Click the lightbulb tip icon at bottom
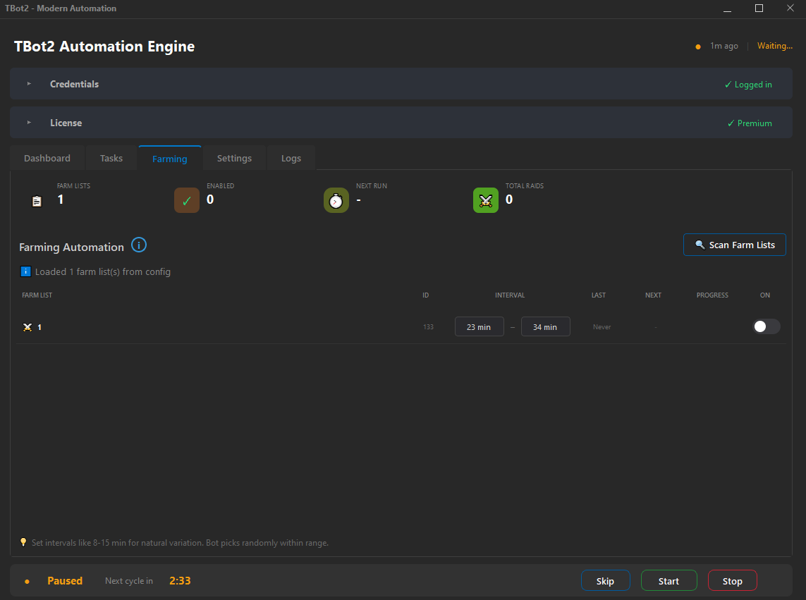The width and height of the screenshot is (806, 600). point(23,541)
